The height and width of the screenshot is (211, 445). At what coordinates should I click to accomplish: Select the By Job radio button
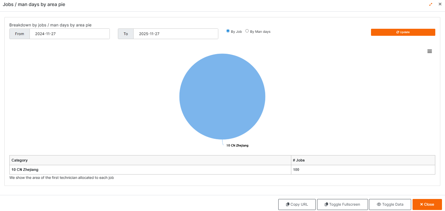click(x=228, y=31)
